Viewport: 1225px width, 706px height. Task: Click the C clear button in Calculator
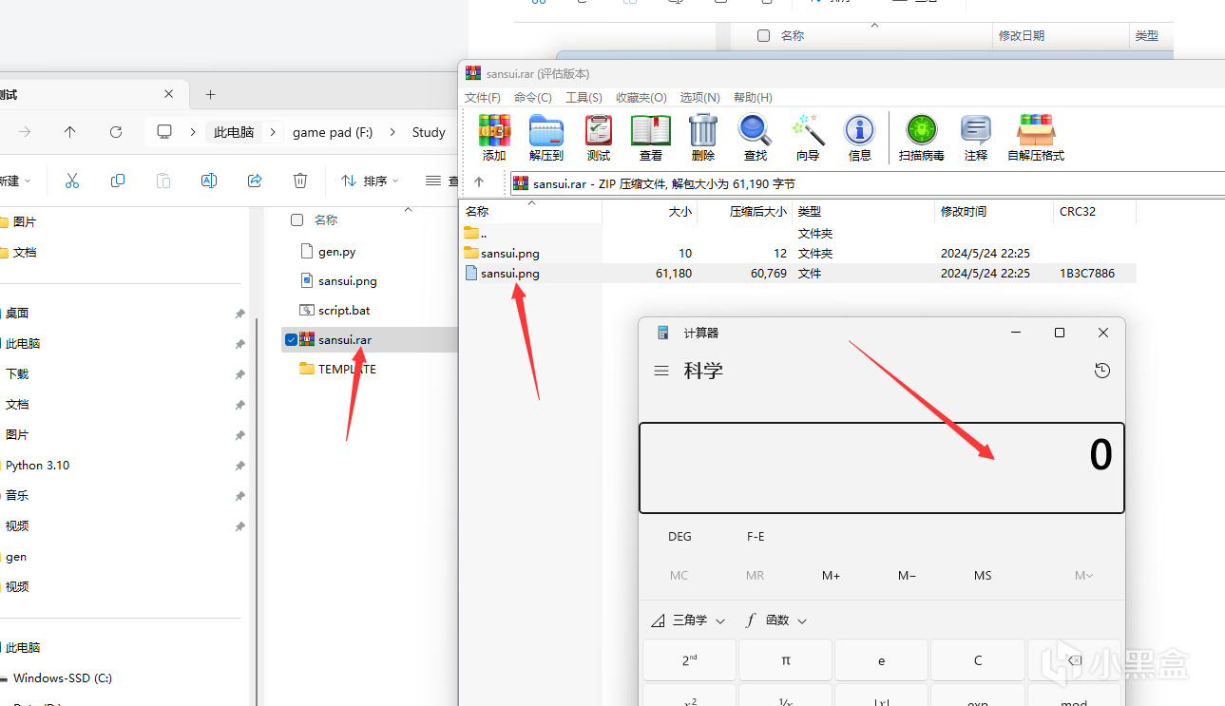click(978, 660)
